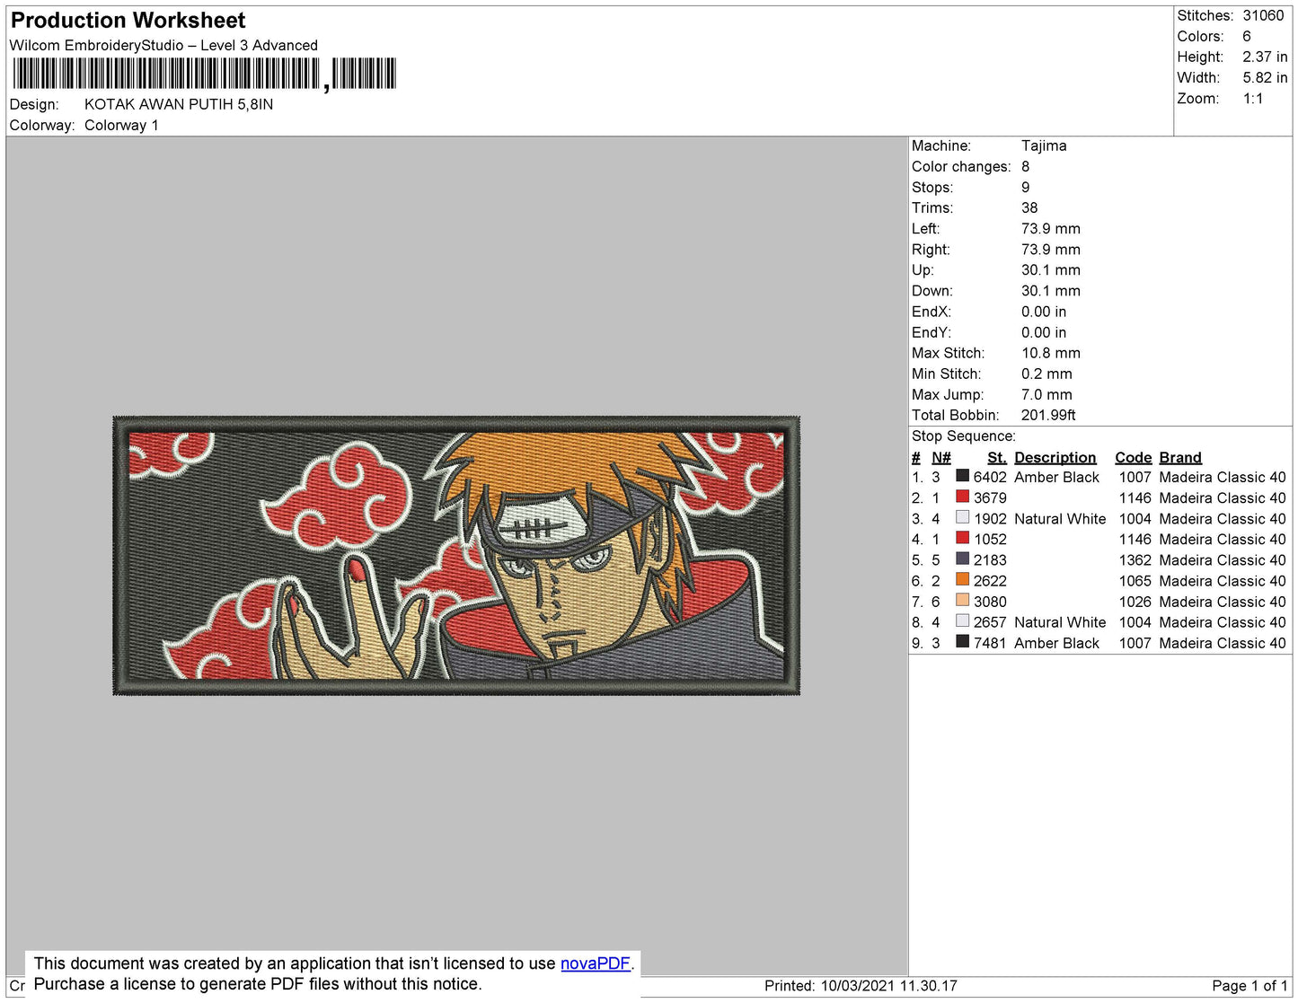The width and height of the screenshot is (1298, 1003).
Task: Click the N# column header
Action: point(941,457)
